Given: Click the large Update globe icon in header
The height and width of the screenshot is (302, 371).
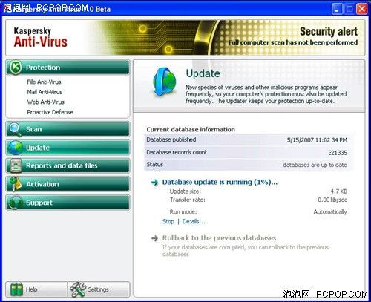Looking at the screenshot, I should 164,82.
